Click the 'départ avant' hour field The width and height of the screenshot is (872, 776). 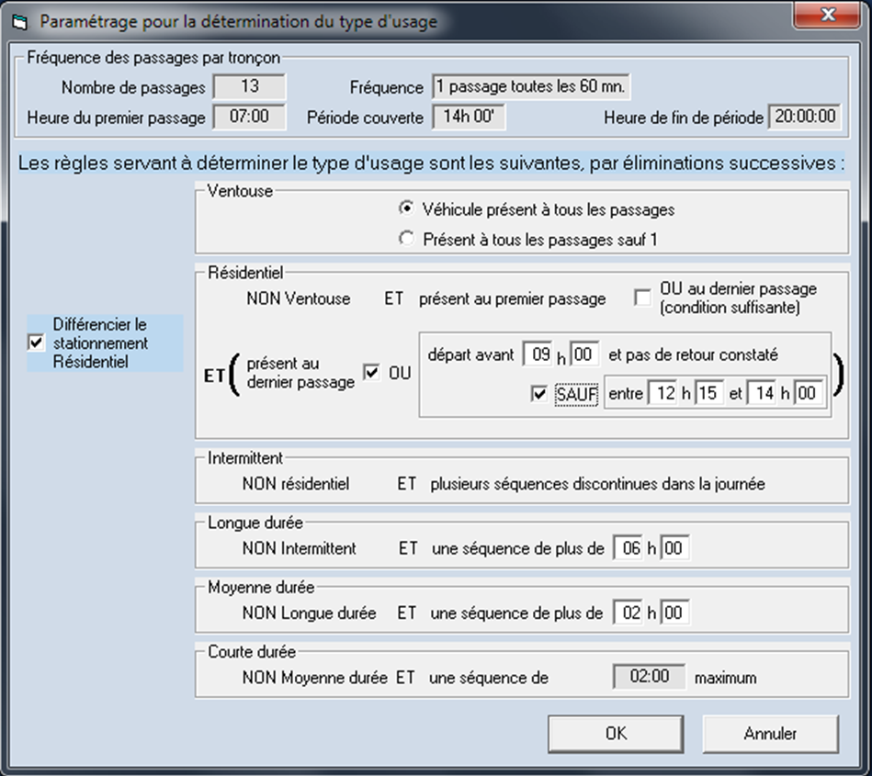click(538, 354)
